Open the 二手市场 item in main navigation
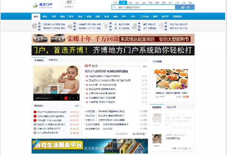This screenshot has width=227, height=155. point(144,16)
